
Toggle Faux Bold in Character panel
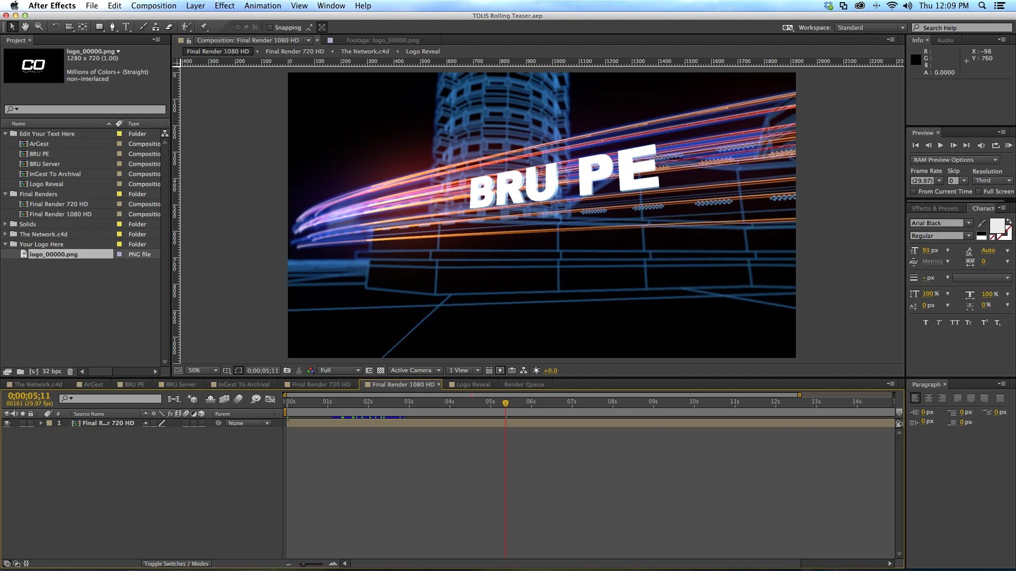926,323
